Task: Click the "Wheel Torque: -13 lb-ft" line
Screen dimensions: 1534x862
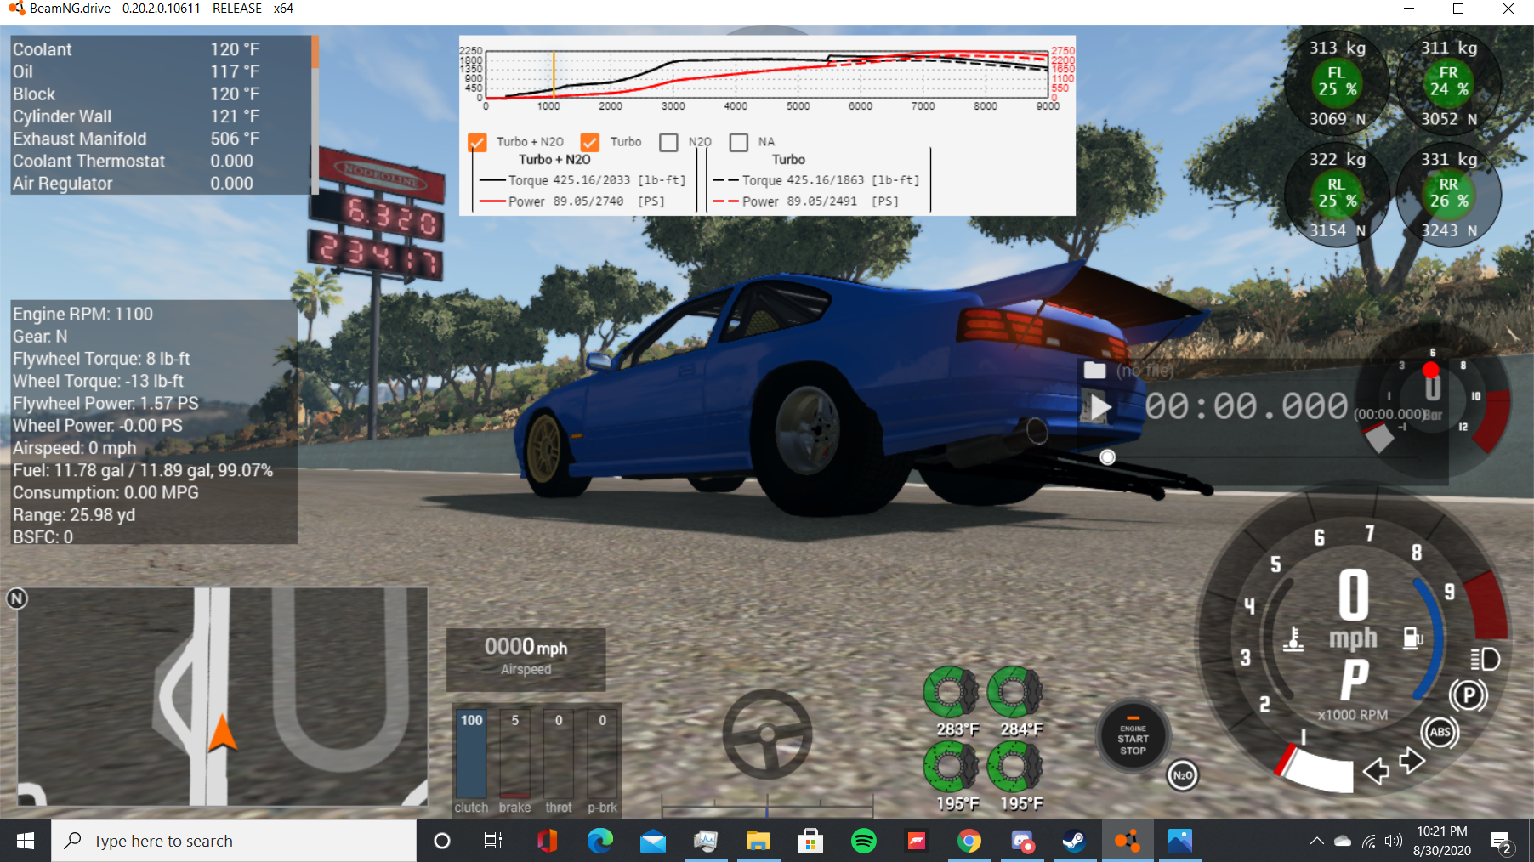Action: [98, 381]
